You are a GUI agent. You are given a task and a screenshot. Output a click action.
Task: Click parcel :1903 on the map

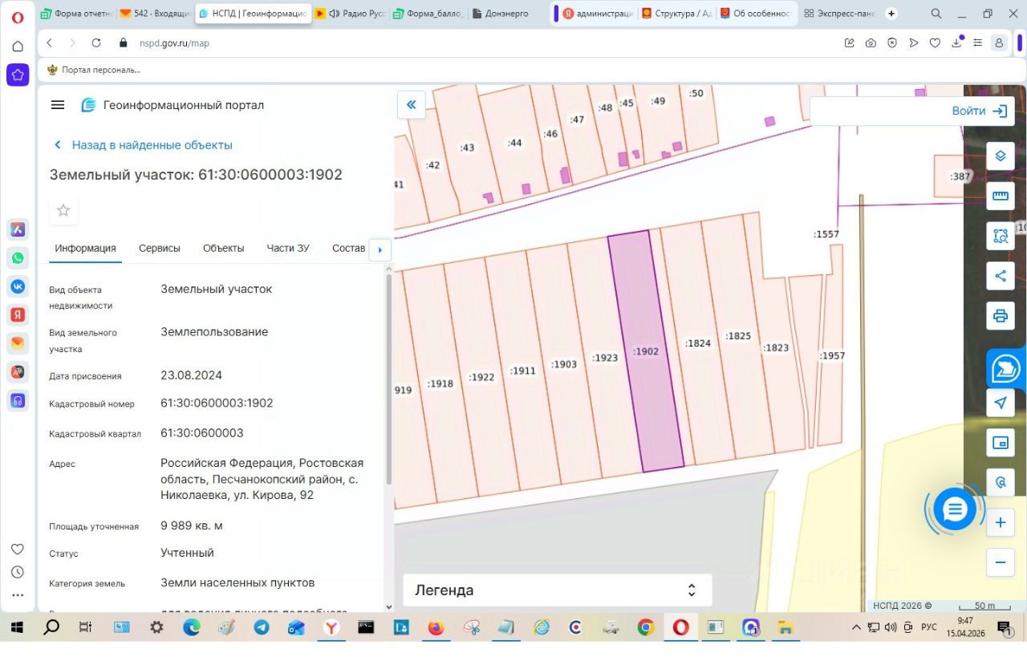[x=564, y=364]
